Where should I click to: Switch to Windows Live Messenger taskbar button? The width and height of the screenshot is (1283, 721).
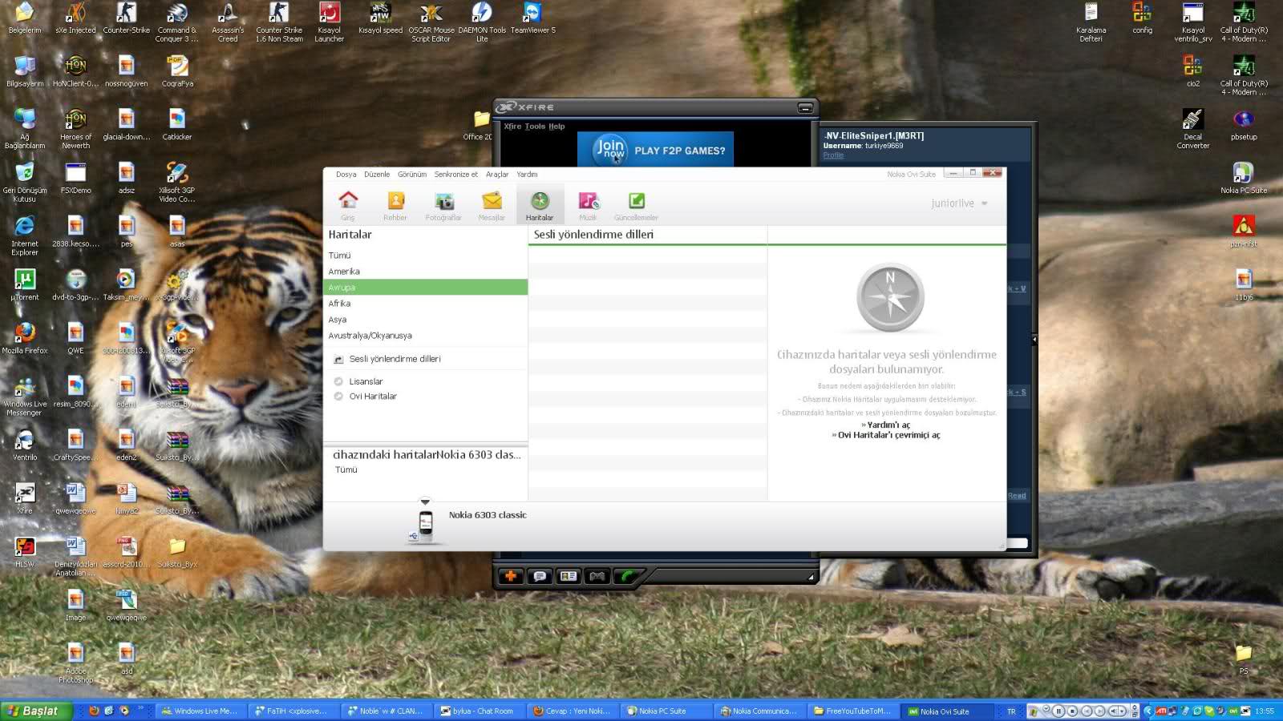click(200, 711)
